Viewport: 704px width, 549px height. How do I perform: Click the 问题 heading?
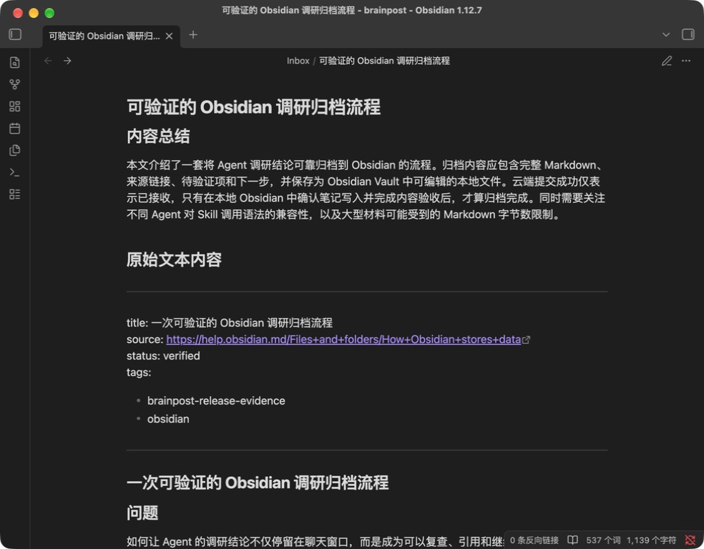[142, 513]
